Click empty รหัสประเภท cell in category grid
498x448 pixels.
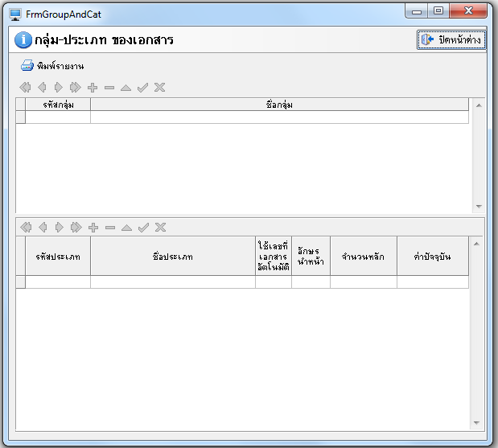pyautogui.click(x=58, y=282)
